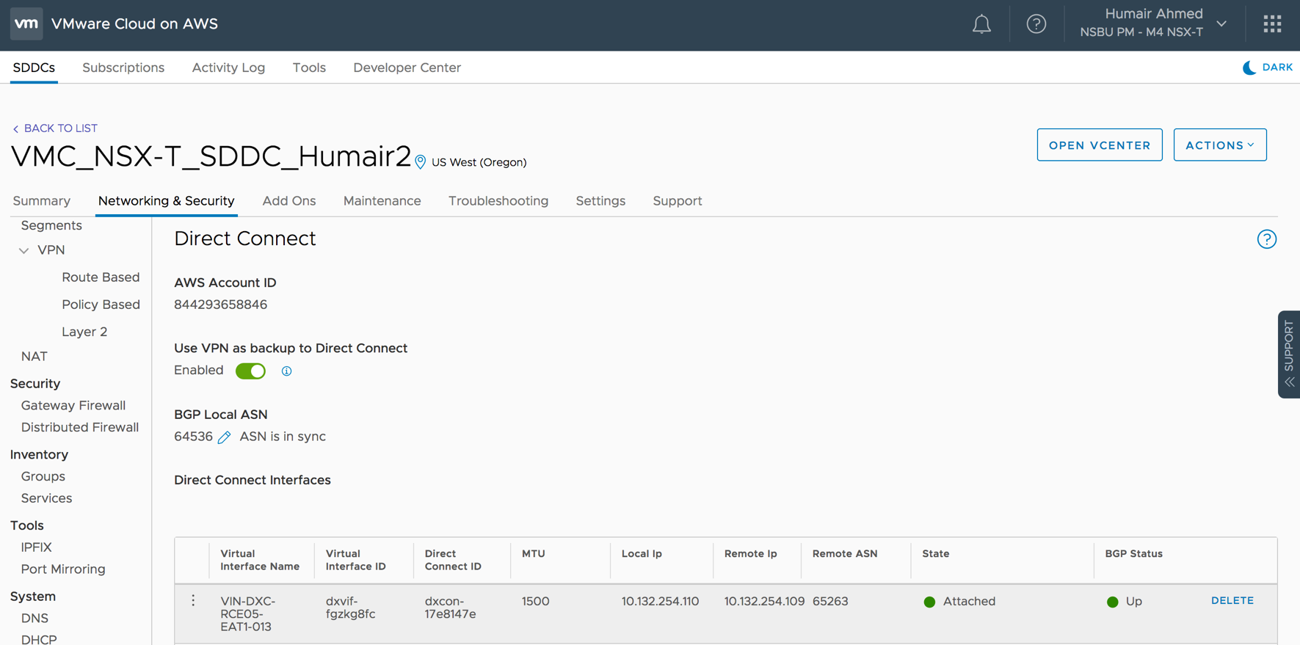Open the notifications bell

[x=981, y=24]
